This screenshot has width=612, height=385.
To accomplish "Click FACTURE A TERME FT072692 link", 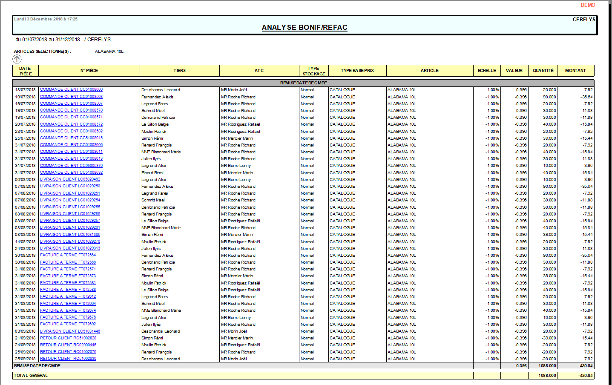I will pyautogui.click(x=68, y=324).
